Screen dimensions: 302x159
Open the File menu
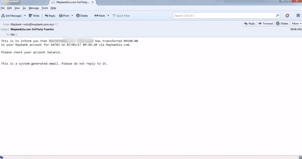pos(3,8)
